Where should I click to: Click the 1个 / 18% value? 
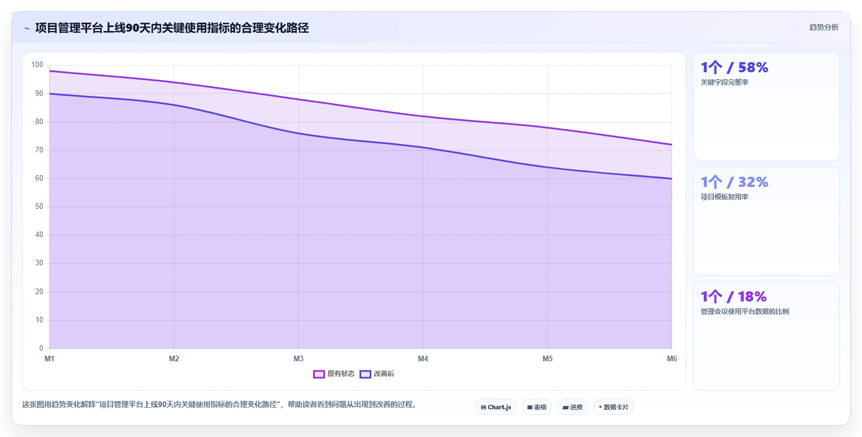coord(734,297)
